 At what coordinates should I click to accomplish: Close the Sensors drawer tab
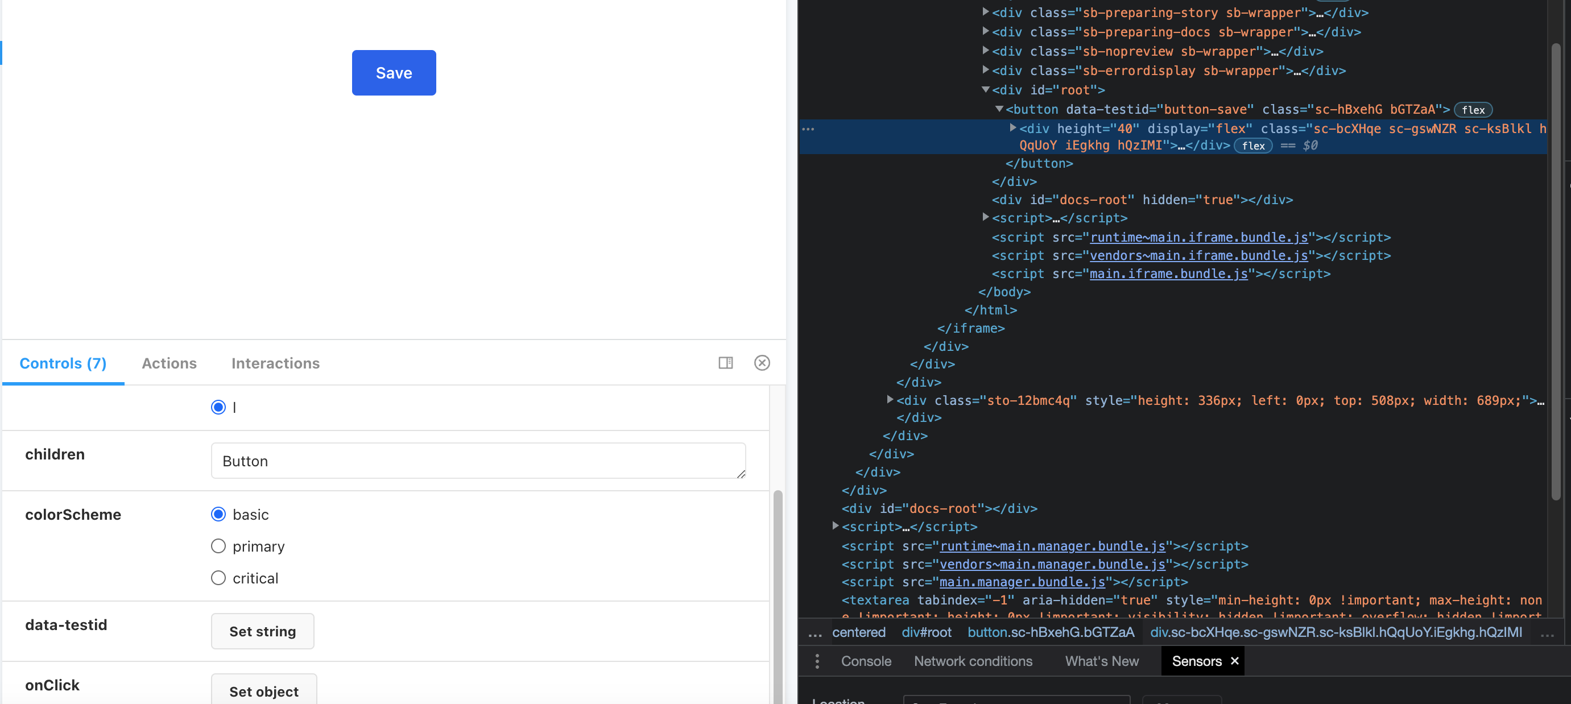tap(1234, 661)
